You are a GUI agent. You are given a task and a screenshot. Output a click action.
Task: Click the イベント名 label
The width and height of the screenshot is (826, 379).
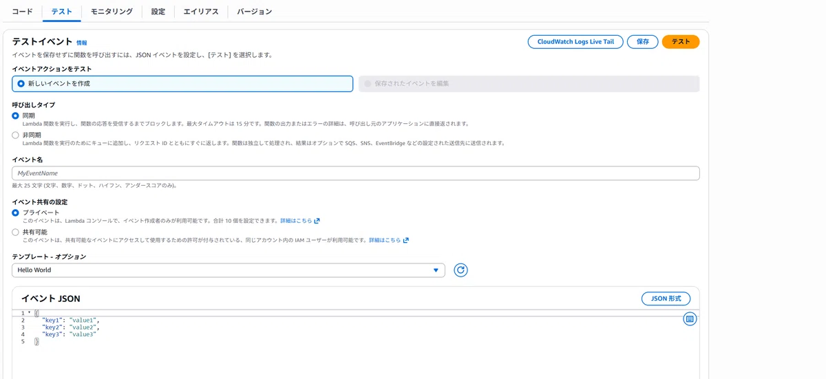tap(28, 160)
